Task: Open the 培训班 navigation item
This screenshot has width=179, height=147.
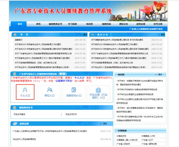Action: tap(89, 24)
